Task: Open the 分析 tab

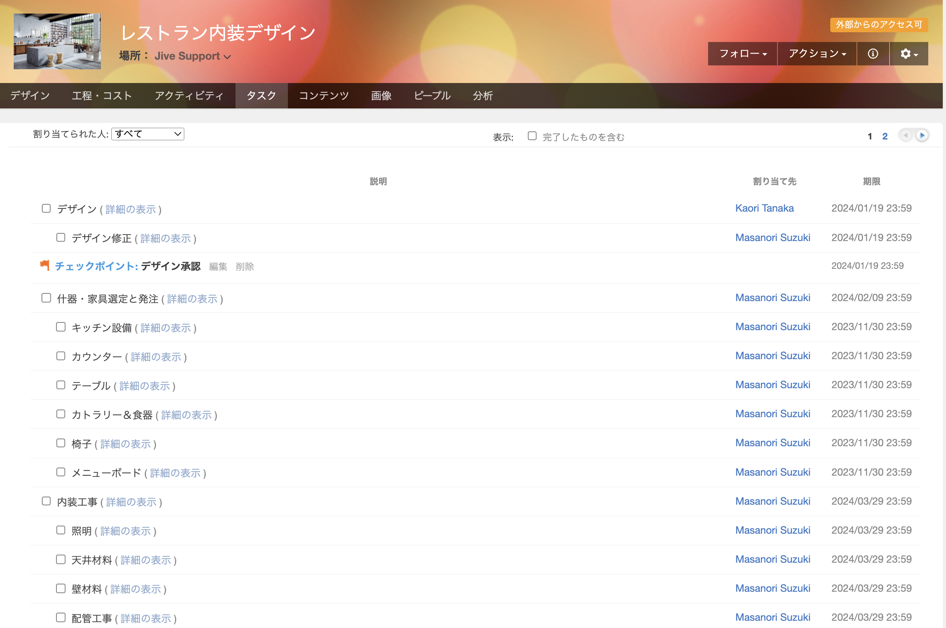Action: click(483, 96)
